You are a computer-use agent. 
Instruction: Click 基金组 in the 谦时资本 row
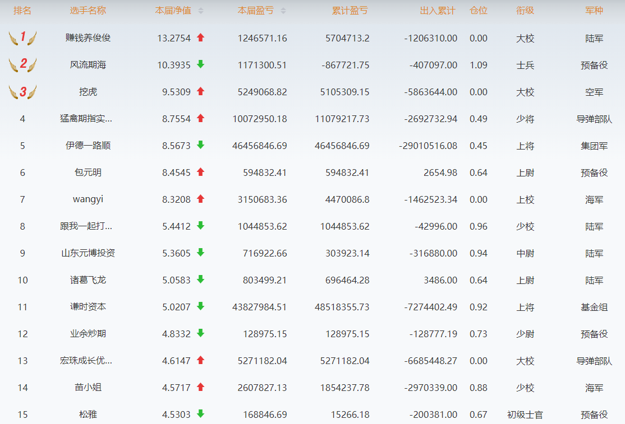pos(594,307)
